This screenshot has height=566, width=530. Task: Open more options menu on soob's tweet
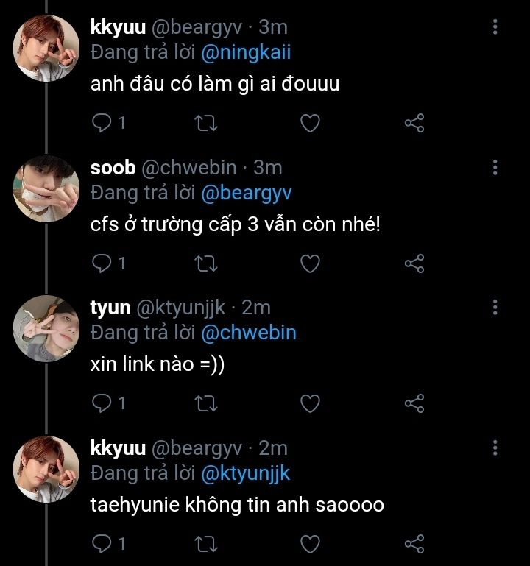coord(495,167)
